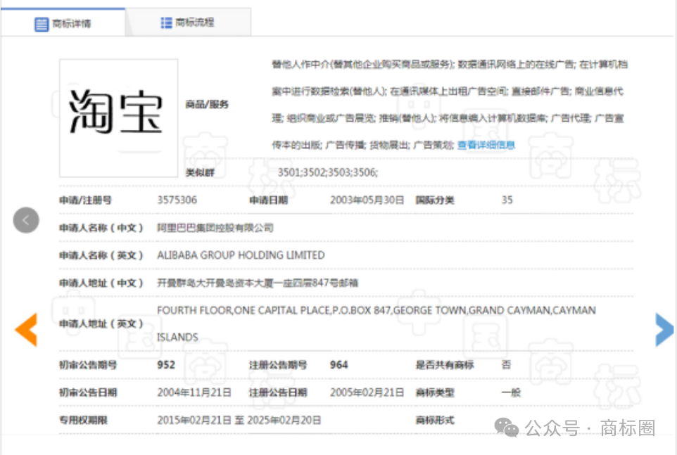
Task: Click the shared trademark value 否
Action: click(506, 365)
